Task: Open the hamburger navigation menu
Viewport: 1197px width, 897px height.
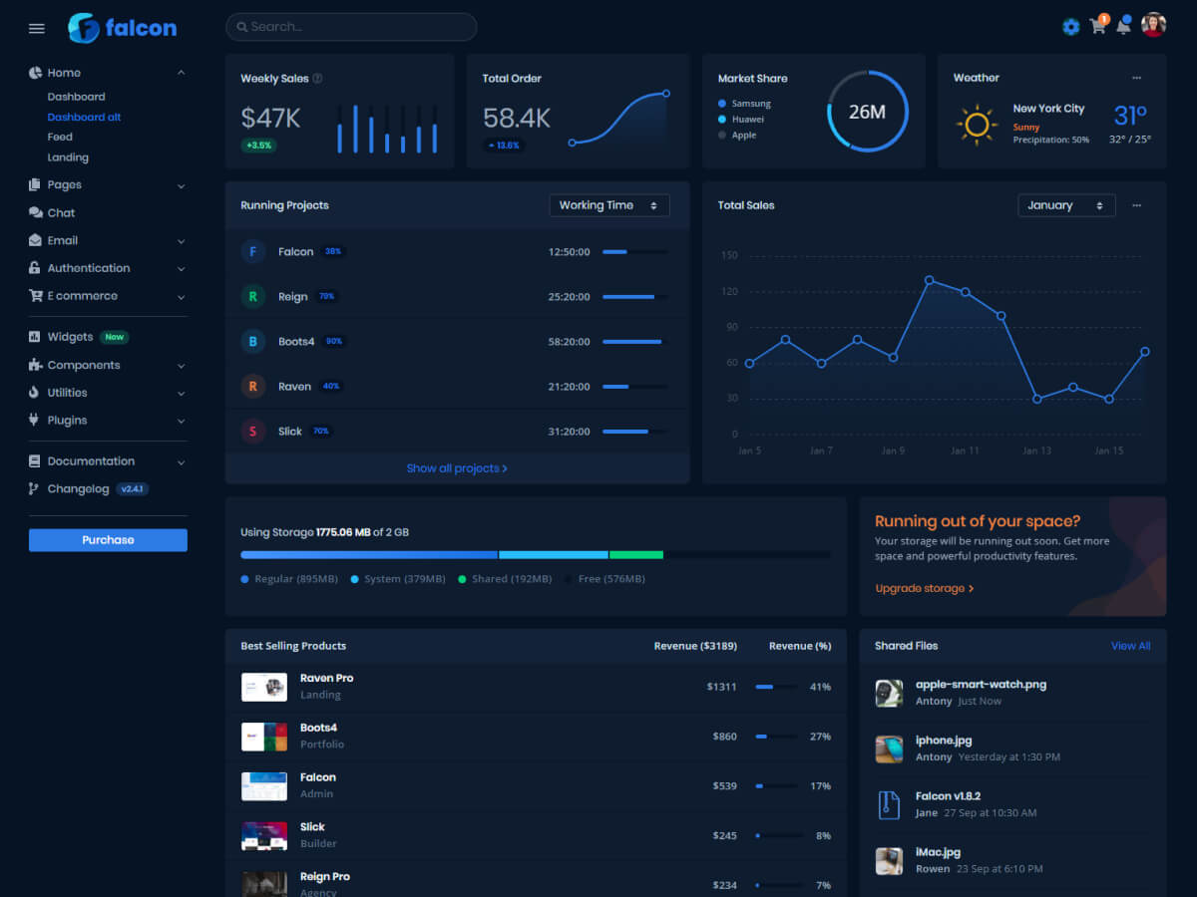Action: pos(37,28)
